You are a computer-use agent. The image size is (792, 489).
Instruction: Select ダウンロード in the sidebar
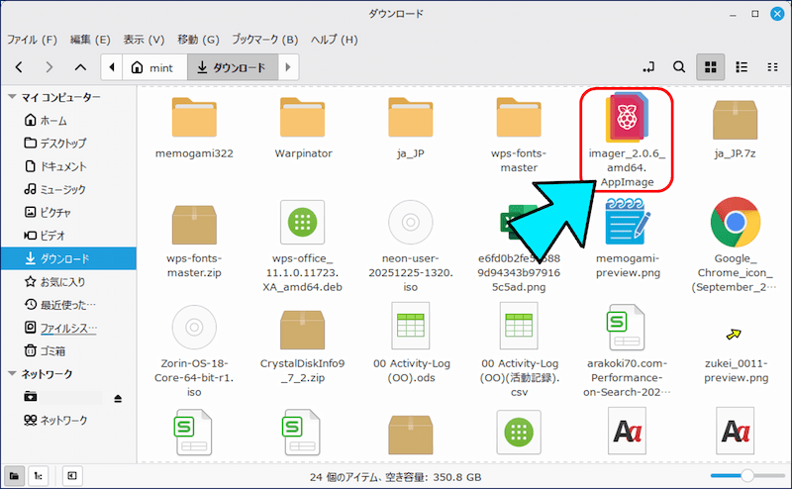(68, 258)
